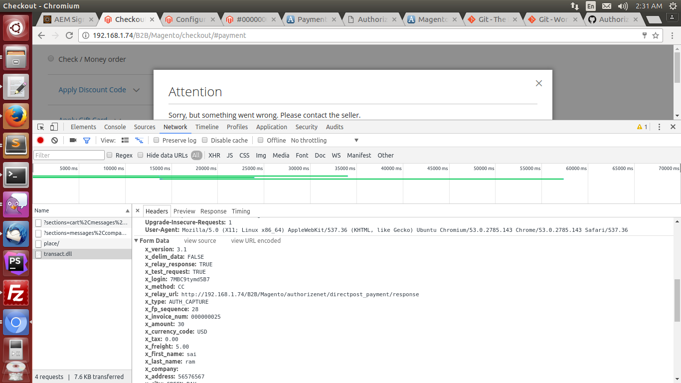Enable the Disable cache checkbox
681x383 pixels.
[x=205, y=141]
